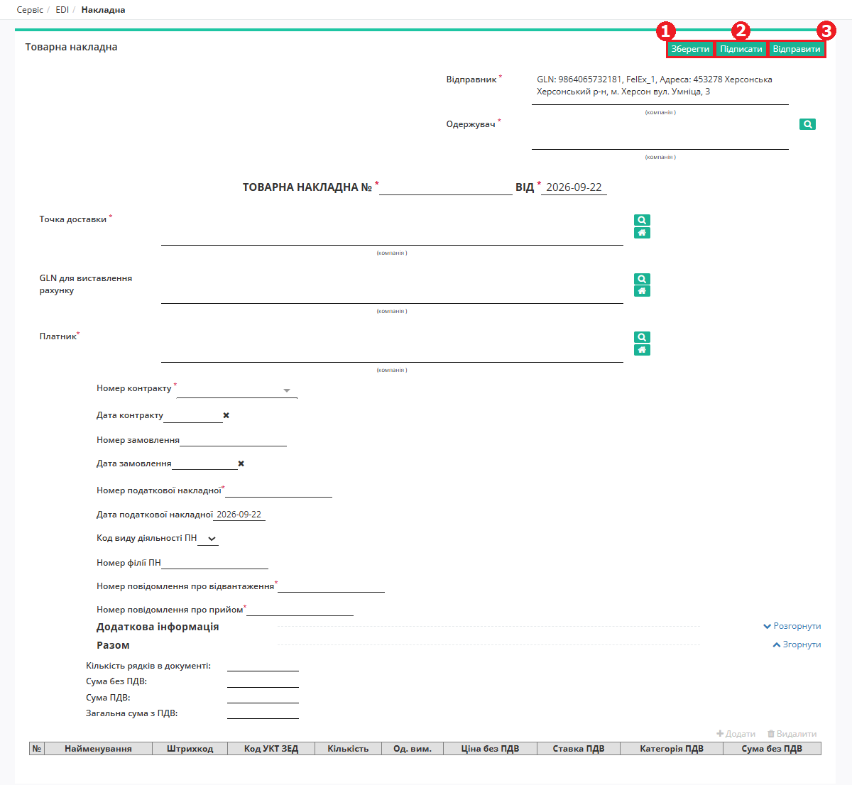
Task: Search GLN для виставлення рахунку
Action: pos(642,279)
